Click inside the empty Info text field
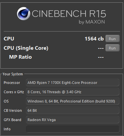 73,129
